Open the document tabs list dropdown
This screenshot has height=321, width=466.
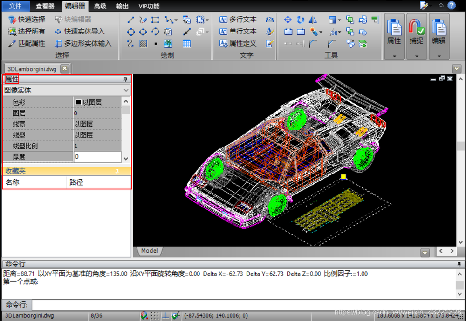(x=457, y=68)
